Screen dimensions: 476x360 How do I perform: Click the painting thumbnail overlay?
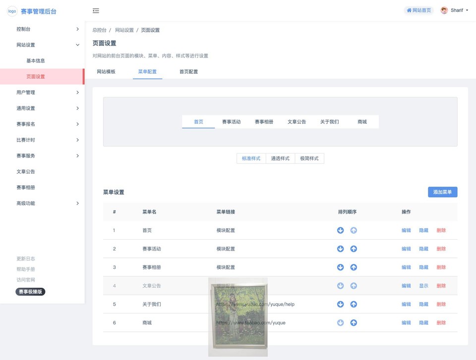click(238, 317)
